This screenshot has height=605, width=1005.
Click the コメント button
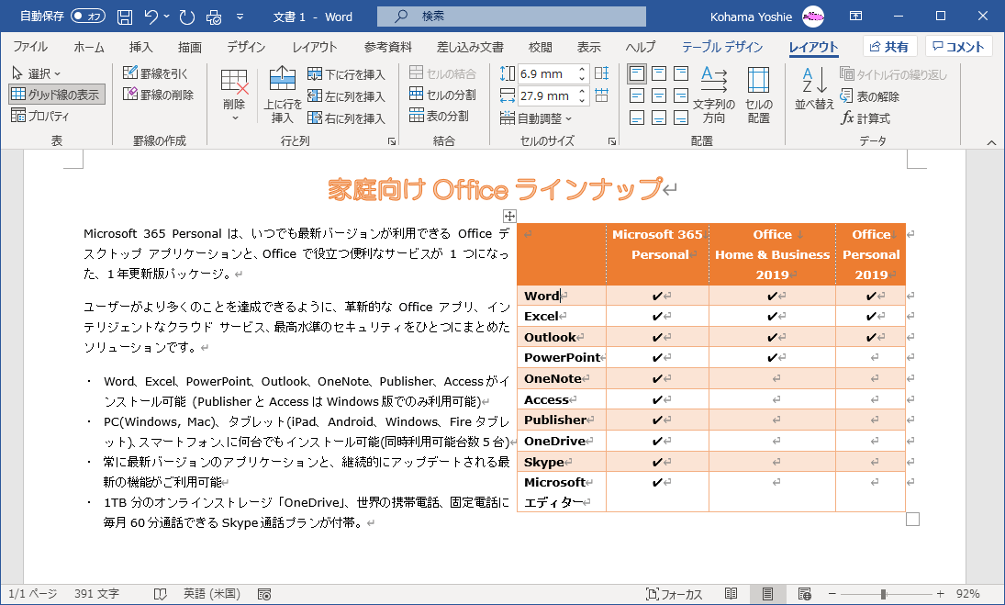(958, 46)
